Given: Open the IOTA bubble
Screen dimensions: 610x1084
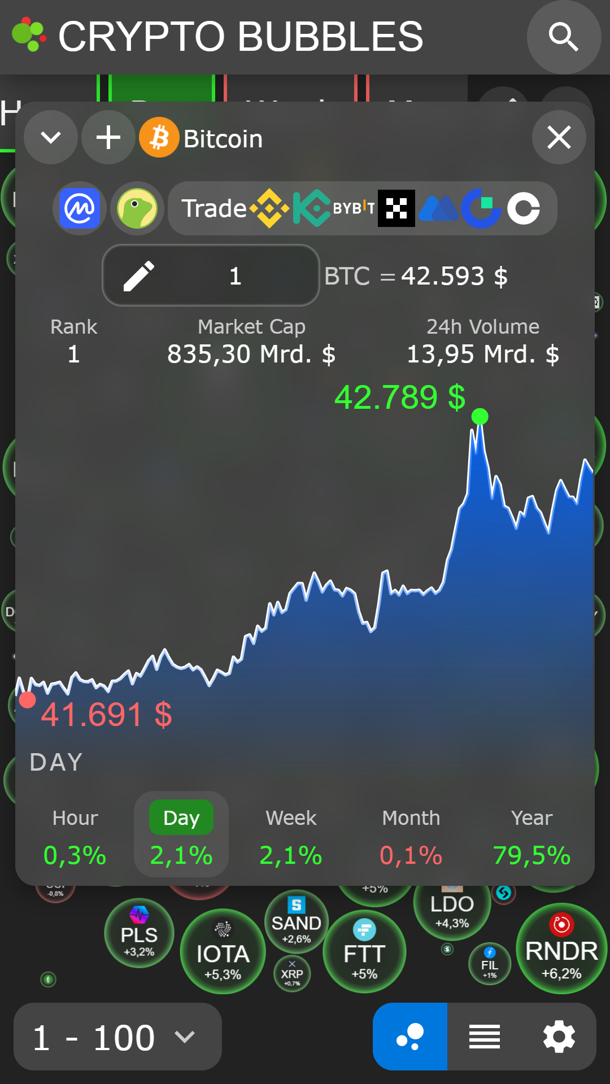Looking at the screenshot, I should coord(223,951).
